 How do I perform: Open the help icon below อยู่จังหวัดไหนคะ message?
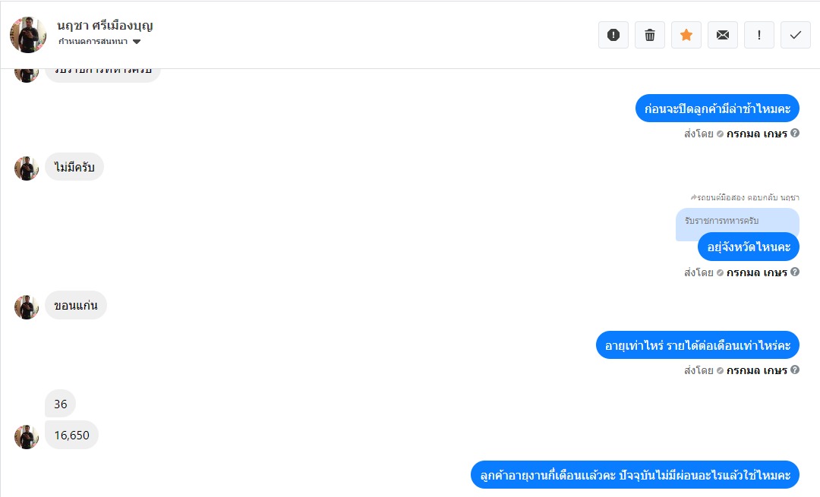(795, 272)
